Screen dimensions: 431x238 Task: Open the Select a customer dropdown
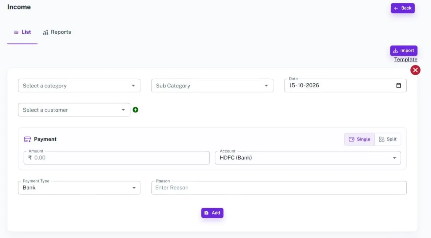tap(74, 110)
